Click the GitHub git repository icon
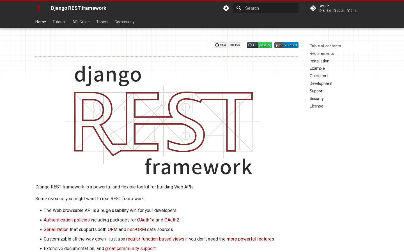This screenshot has width=404, height=252. [313, 8]
